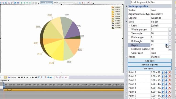This screenshot has width=176, height=99.
Task: Open the Pitch angle ellipsis editor
Action: coord(170,37)
